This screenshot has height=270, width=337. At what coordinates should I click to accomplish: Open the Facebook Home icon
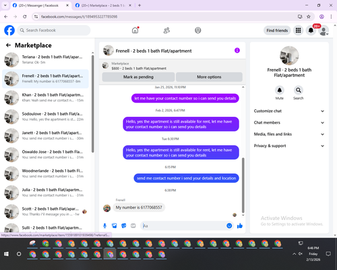click(x=135, y=30)
